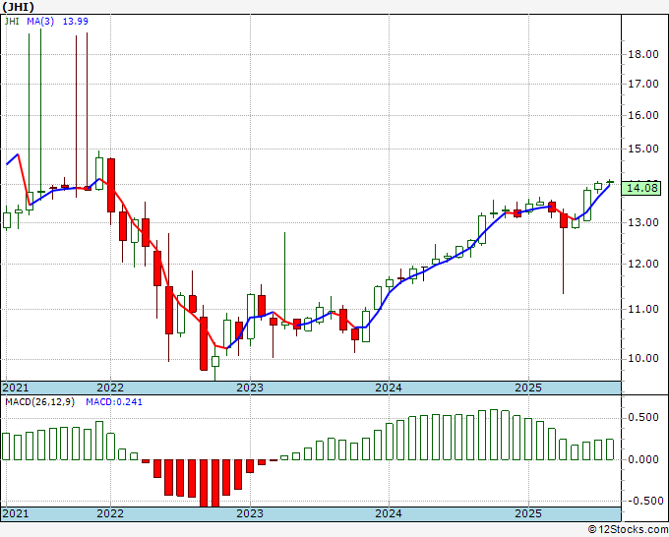Click the 2024 label on MACD axis
The width and height of the screenshot is (669, 537).
coord(389,513)
